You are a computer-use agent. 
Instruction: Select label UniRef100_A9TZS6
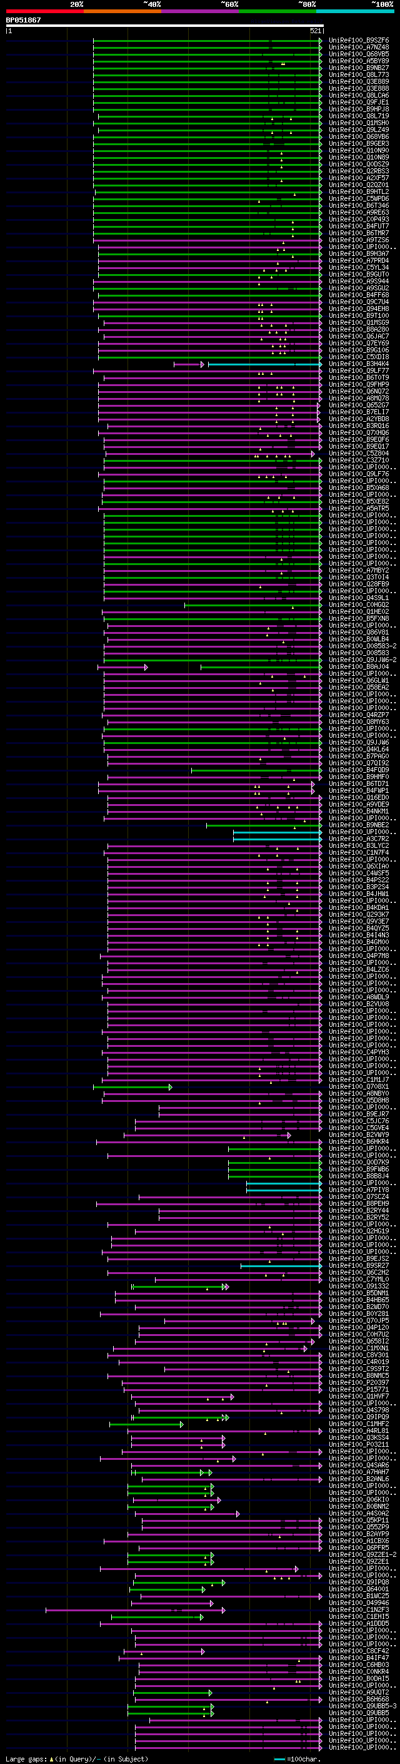point(359,240)
